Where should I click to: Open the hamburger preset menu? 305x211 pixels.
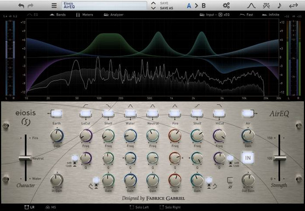54,5
